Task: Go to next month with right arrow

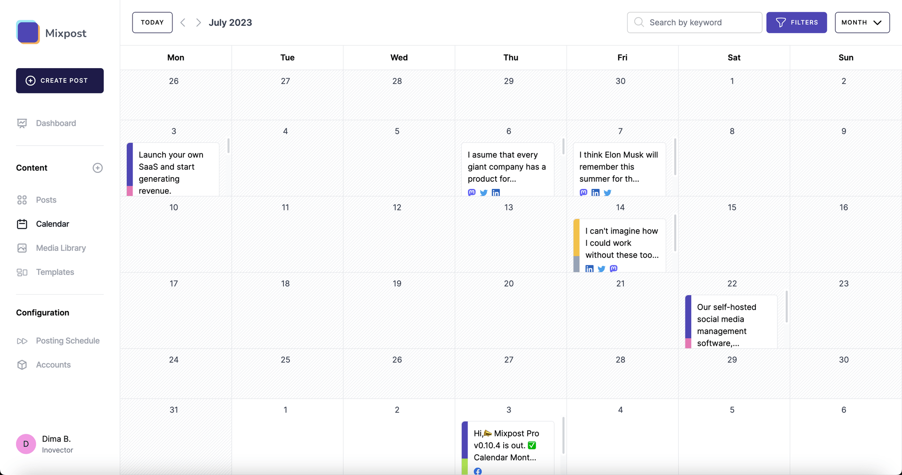Action: 198,23
